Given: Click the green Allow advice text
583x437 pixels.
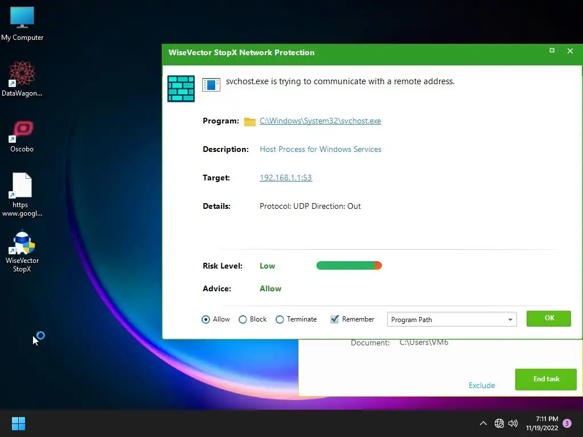Looking at the screenshot, I should tap(270, 288).
